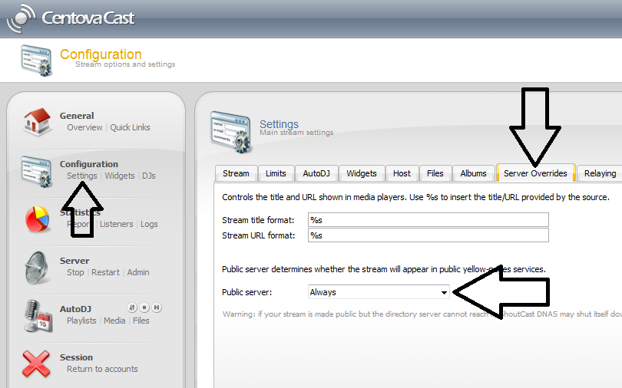Open Listeners under Statistics

tap(116, 224)
